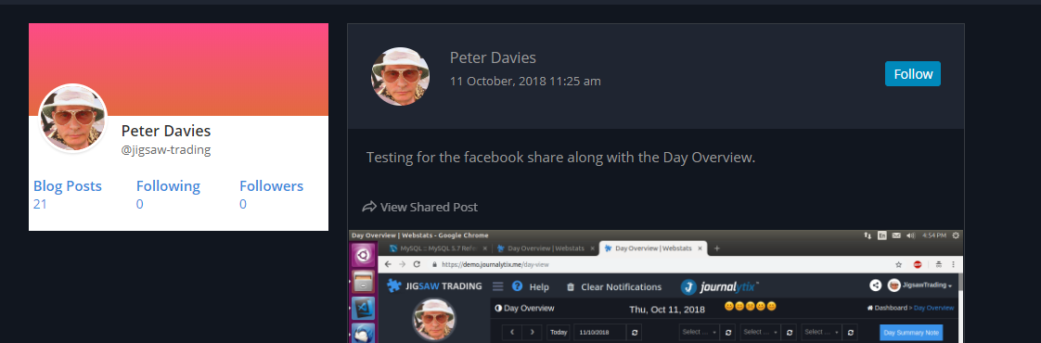This screenshot has width=1041, height=343.
Task: Follow Peter Davies
Action: [x=912, y=73]
